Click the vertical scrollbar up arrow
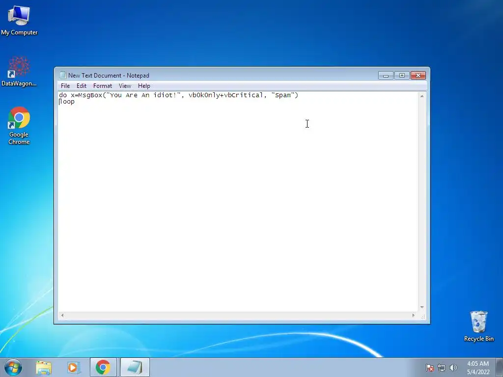Image resolution: width=503 pixels, height=377 pixels. coord(422,96)
